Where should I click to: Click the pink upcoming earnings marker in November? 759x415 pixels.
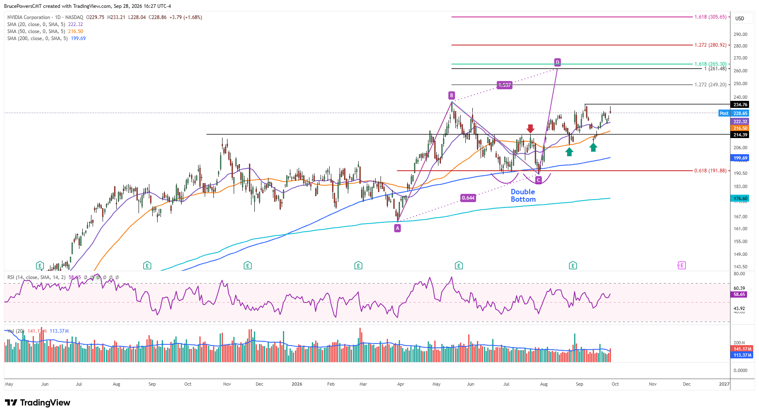(681, 265)
